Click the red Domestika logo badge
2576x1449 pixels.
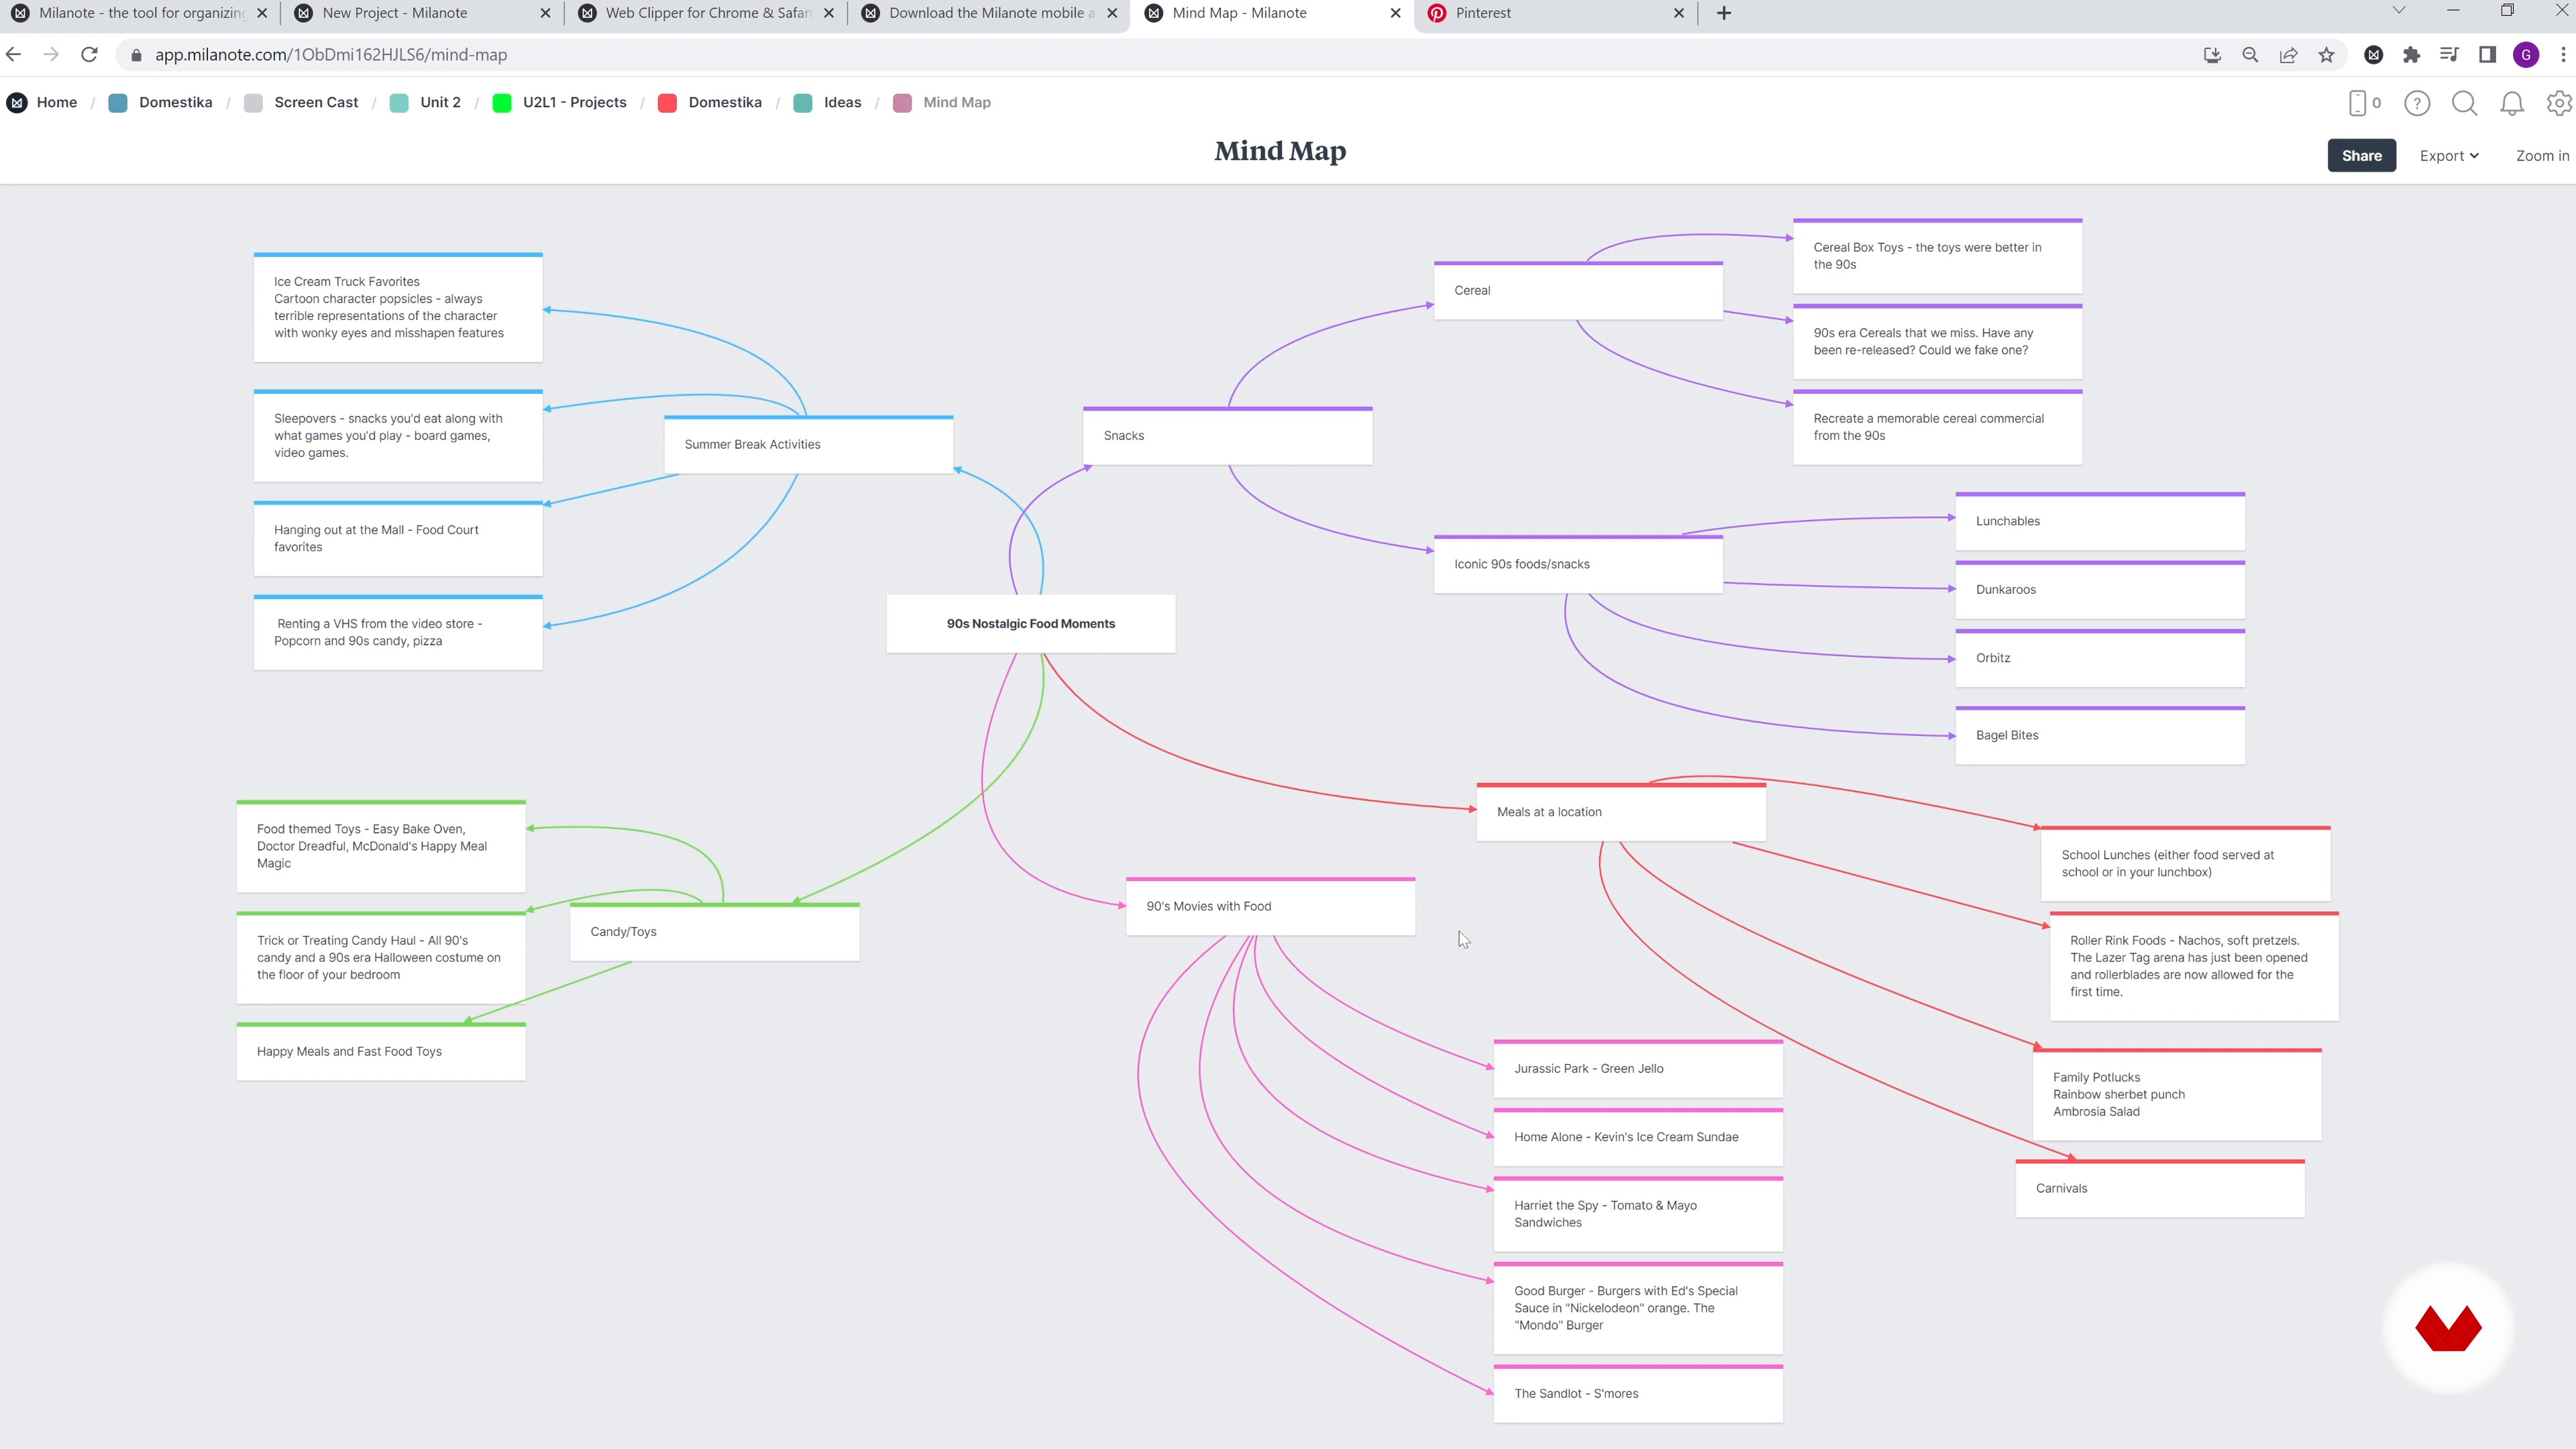2448,1328
